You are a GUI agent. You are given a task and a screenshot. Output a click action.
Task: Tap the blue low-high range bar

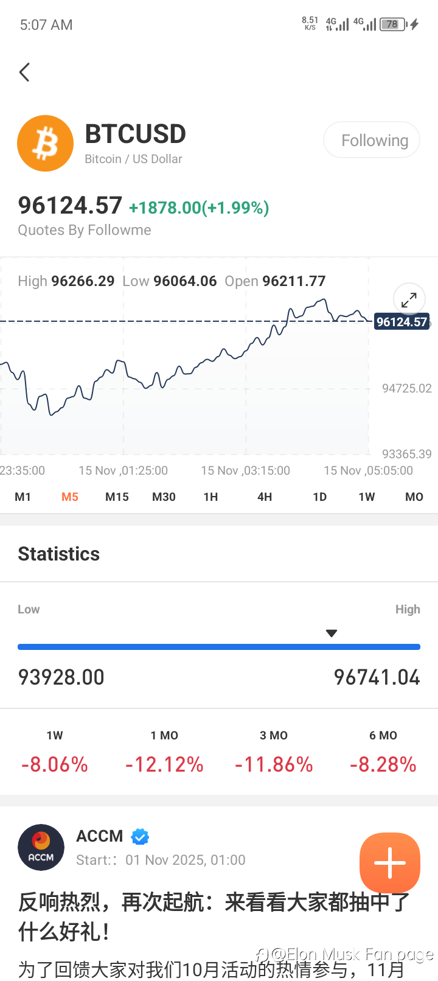219,647
